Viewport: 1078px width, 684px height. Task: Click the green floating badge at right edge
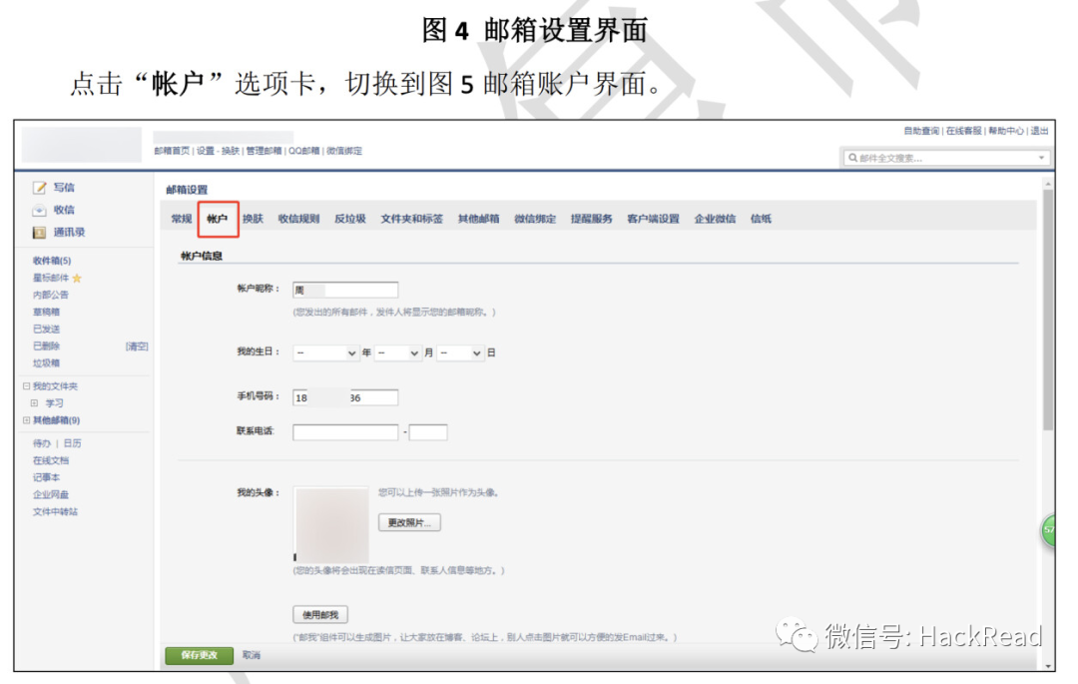point(1048,530)
